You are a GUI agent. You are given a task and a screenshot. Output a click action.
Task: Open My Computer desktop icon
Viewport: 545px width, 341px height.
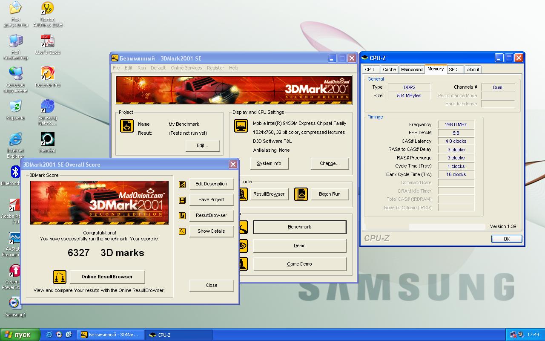(x=16, y=47)
